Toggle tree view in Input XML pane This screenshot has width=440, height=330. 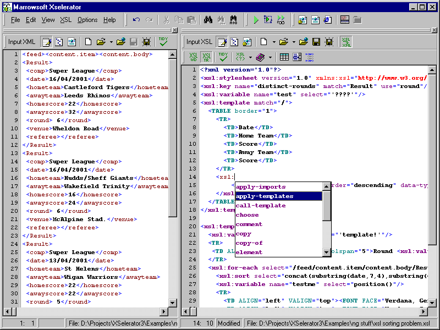point(59,42)
